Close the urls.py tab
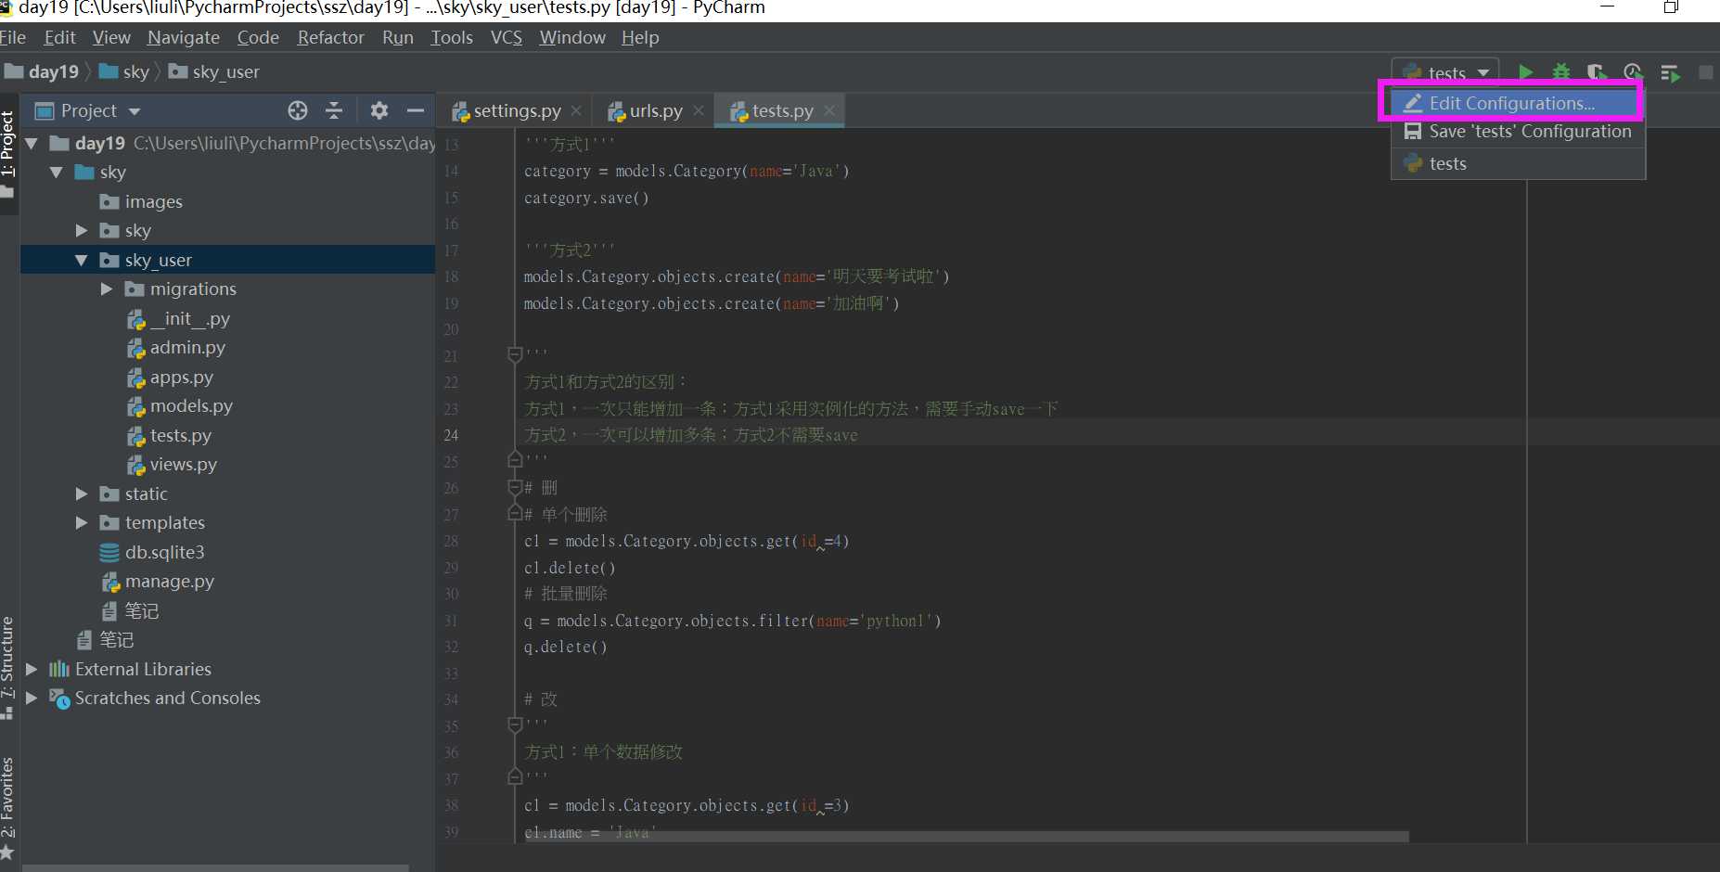This screenshot has height=872, width=1720. click(x=699, y=110)
